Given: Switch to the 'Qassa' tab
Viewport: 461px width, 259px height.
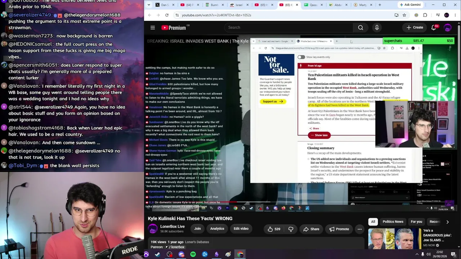Looking at the screenshot, I should [x=313, y=5].
